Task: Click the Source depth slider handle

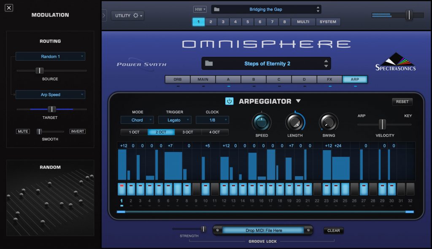Action: point(40,71)
